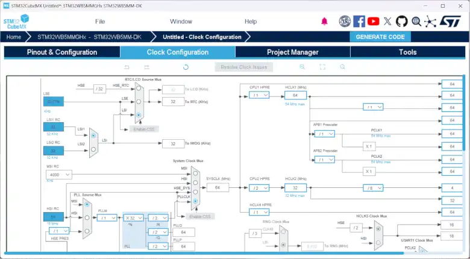Open the PLL multiplier X 32 dropdown
The height and width of the screenshot is (259, 470).
tap(133, 217)
